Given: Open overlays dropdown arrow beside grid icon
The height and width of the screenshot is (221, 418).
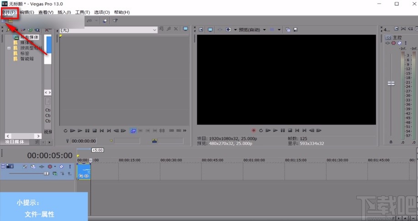Looking at the screenshot, I should pyautogui.click(x=279, y=30).
